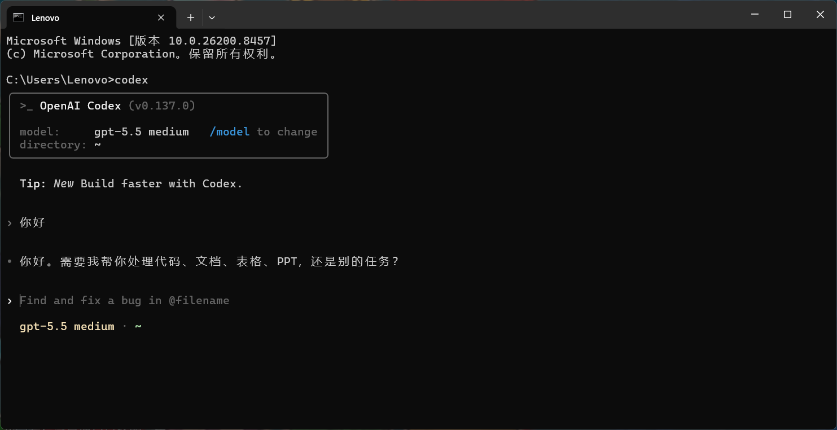The image size is (837, 430).
Task: Click the gpt-5.5 medium value in header box
Action: coord(141,132)
